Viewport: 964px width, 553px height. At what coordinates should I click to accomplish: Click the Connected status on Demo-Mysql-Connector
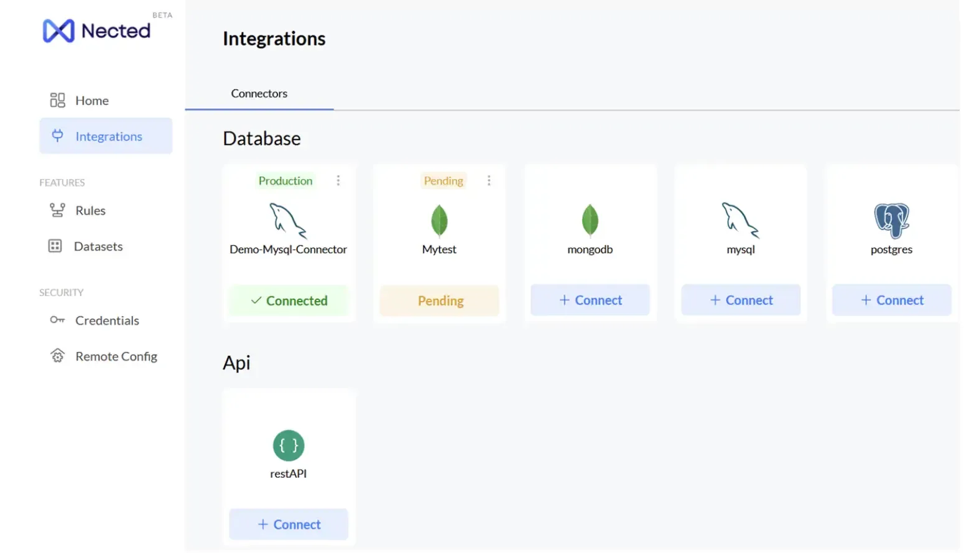pyautogui.click(x=289, y=300)
